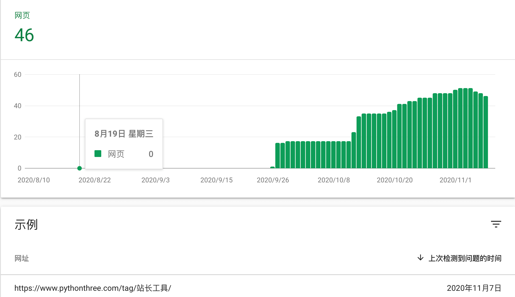
Task: Click the 示例 section heading
Action: click(26, 224)
